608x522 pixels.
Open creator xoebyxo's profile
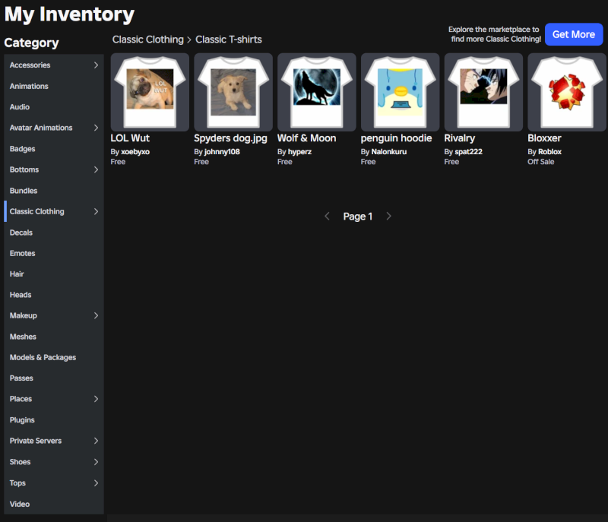coord(135,152)
